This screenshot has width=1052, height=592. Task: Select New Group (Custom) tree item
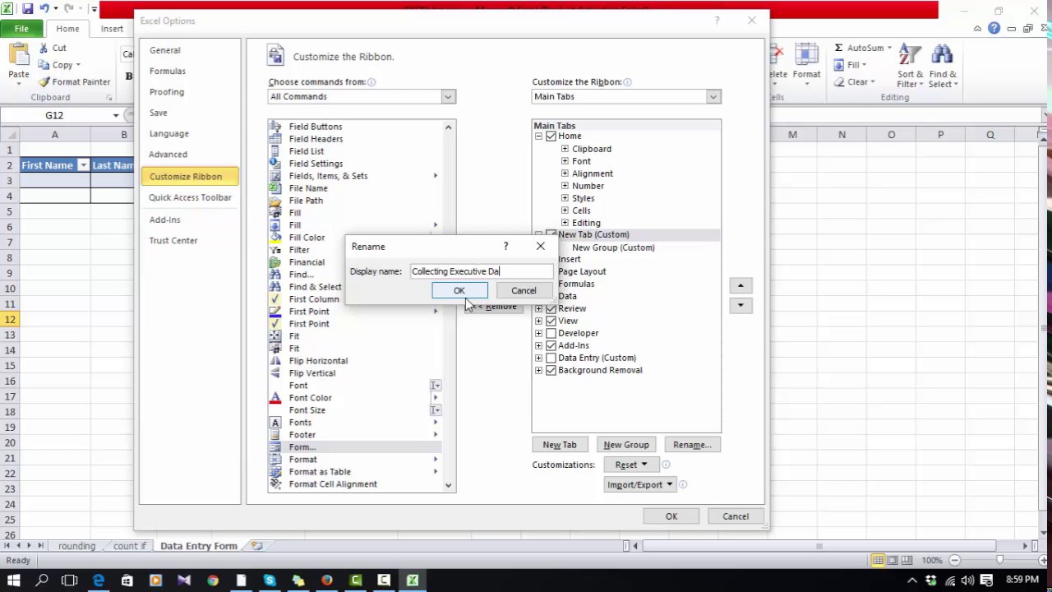coord(613,247)
